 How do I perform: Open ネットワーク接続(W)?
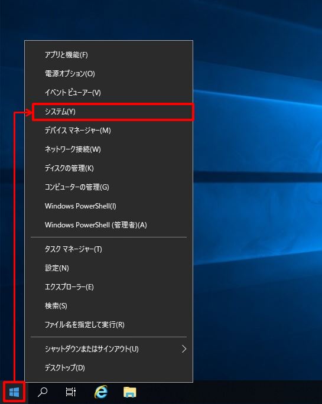click(109, 149)
